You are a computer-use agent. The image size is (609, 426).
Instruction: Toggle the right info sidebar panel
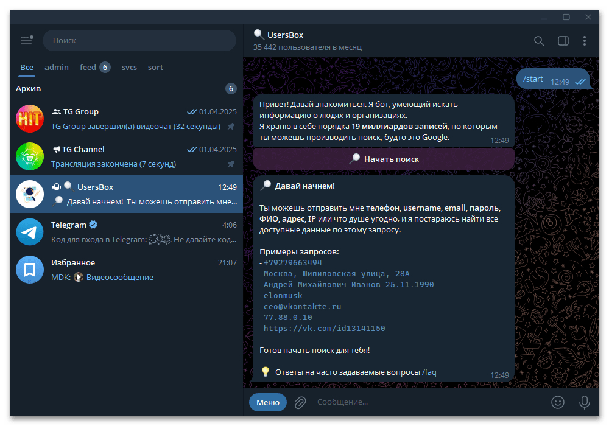click(563, 41)
